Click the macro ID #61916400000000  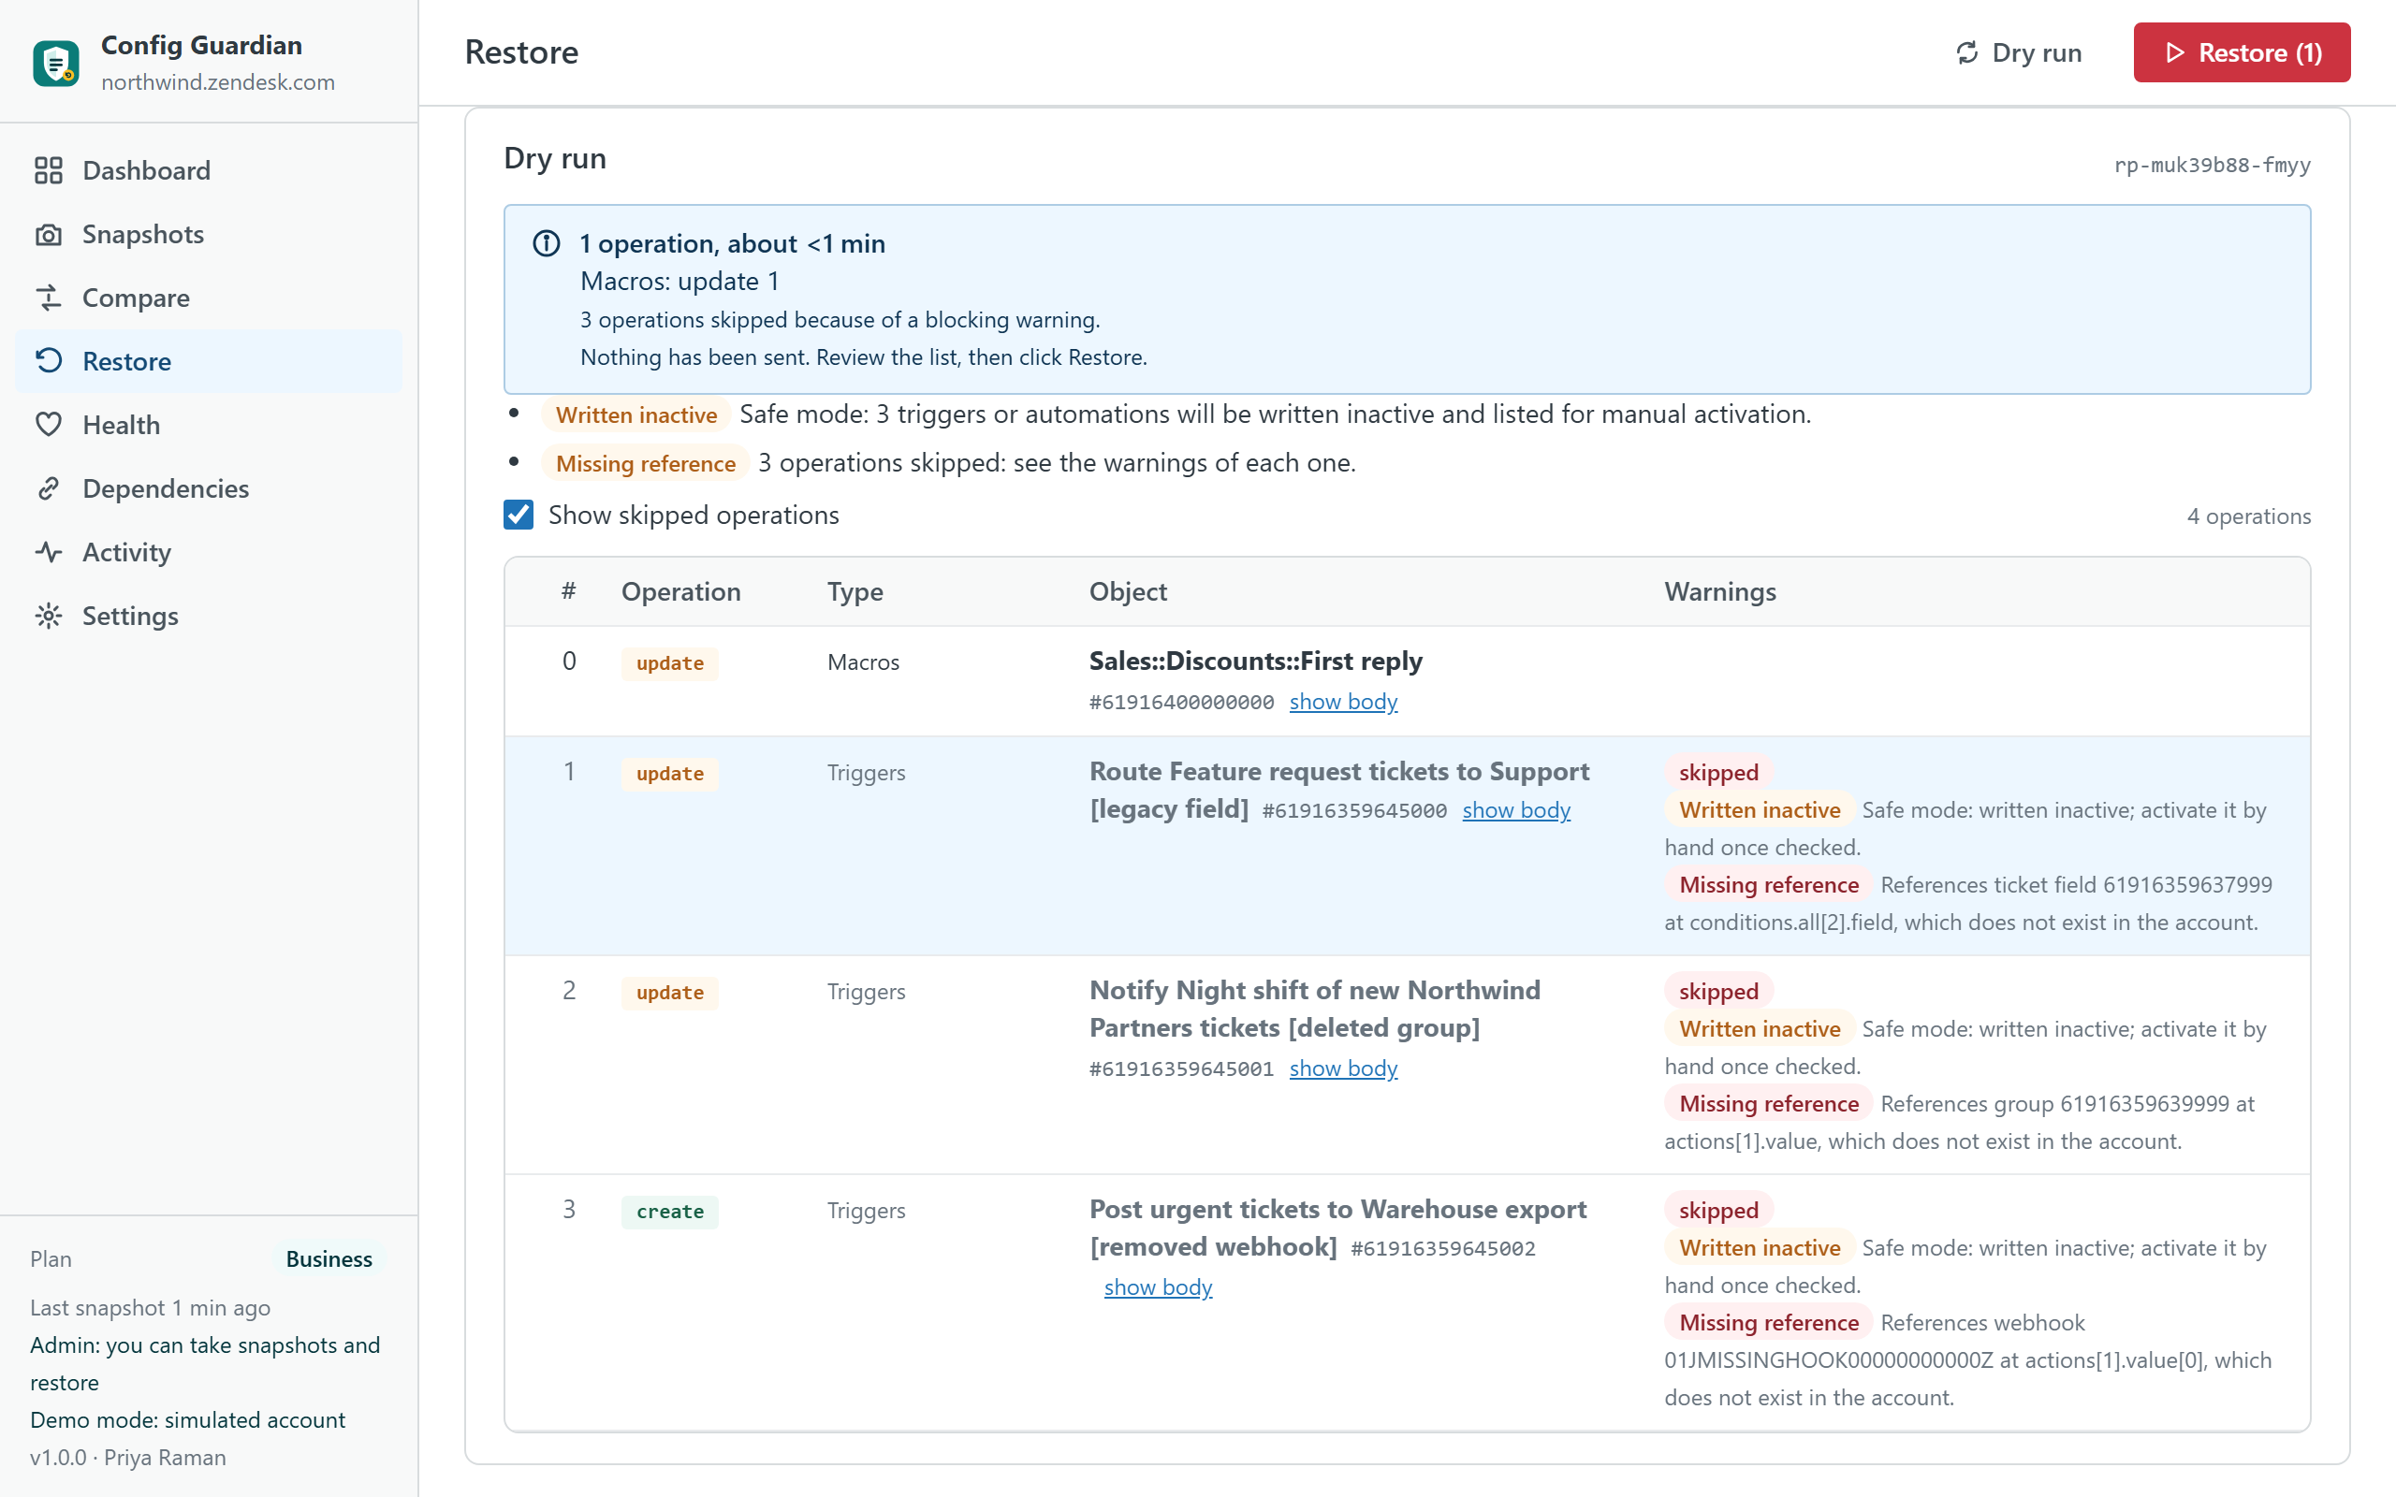point(1181,703)
